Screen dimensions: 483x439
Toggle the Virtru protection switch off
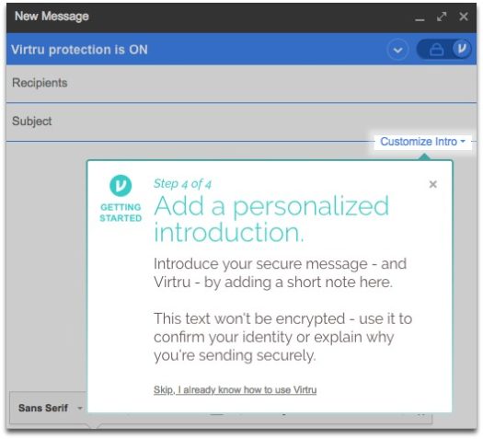pos(443,49)
